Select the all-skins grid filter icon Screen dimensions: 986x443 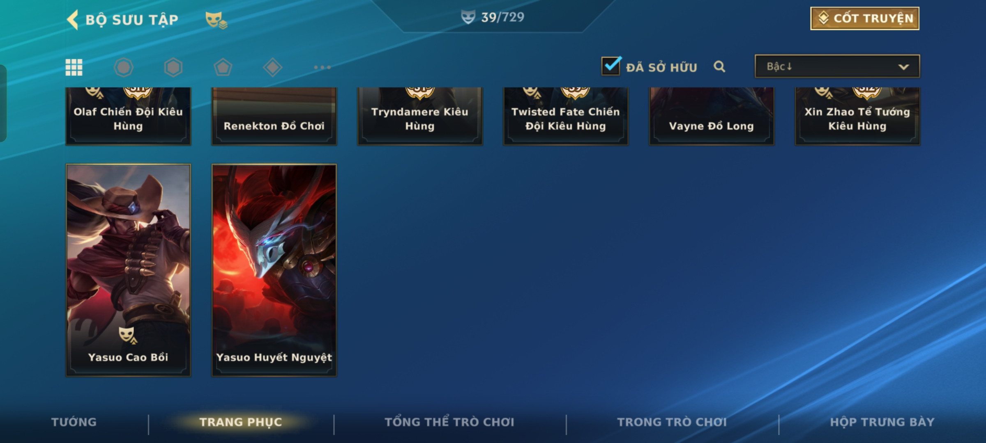click(x=74, y=67)
